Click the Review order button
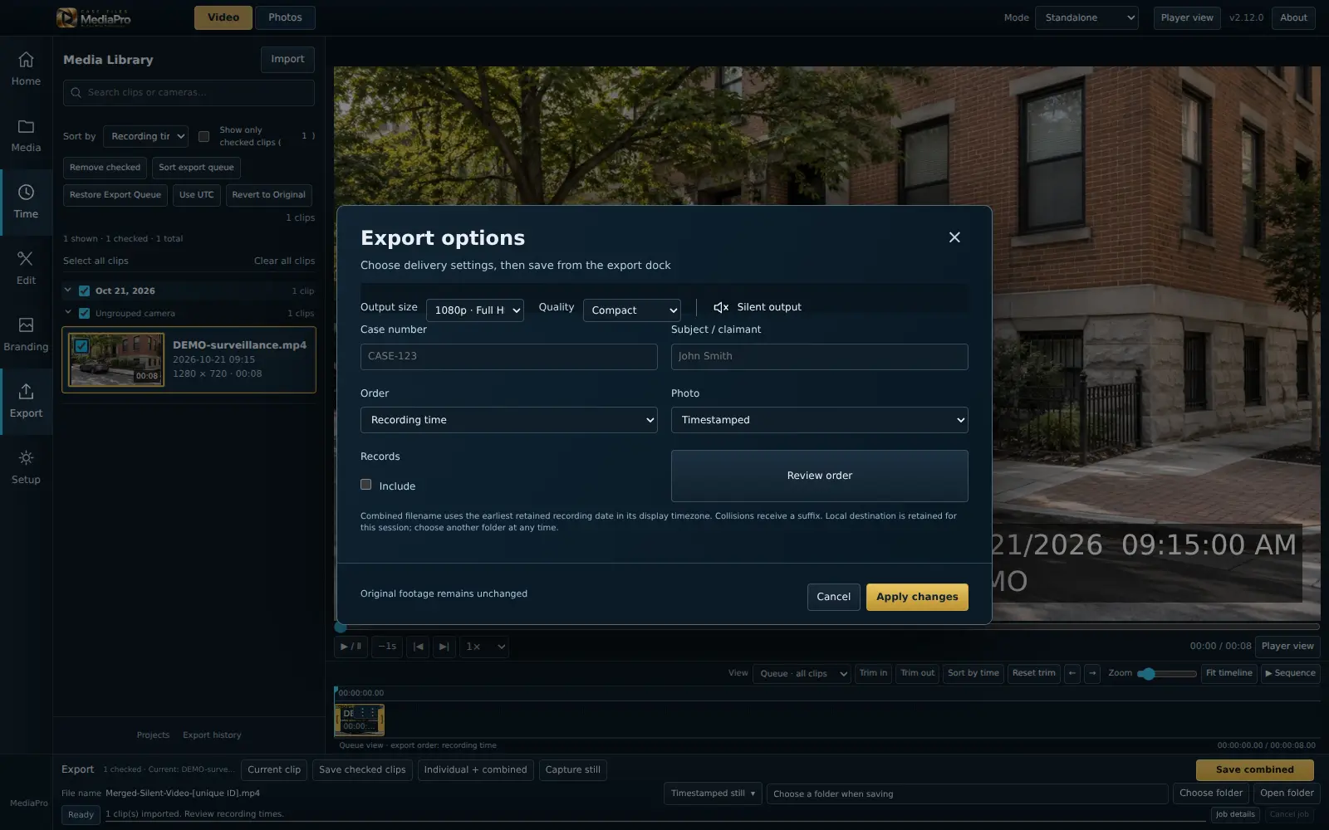The image size is (1329, 830). click(x=820, y=476)
